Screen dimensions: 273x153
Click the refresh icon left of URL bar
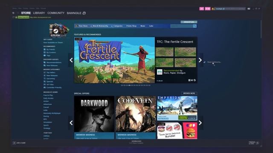14,17
